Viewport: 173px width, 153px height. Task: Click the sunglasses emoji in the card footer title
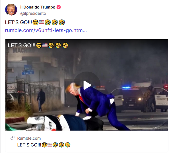coord(44,145)
